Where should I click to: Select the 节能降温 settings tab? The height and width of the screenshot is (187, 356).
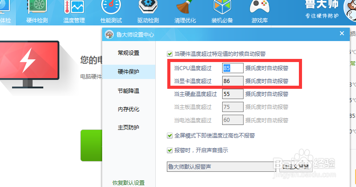coord(128,91)
